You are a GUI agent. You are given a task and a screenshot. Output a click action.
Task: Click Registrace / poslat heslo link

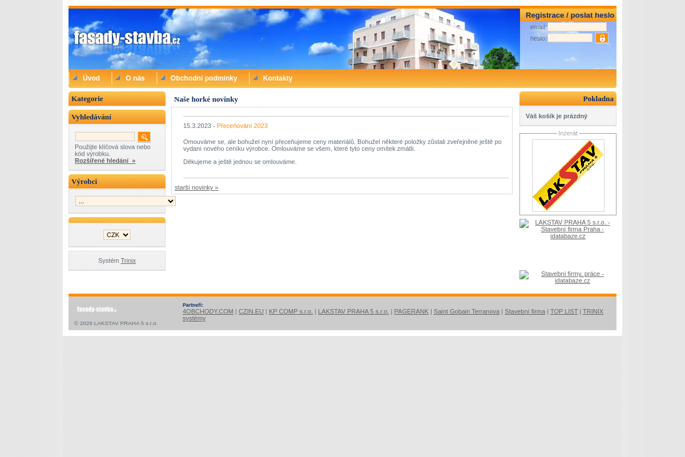(570, 15)
